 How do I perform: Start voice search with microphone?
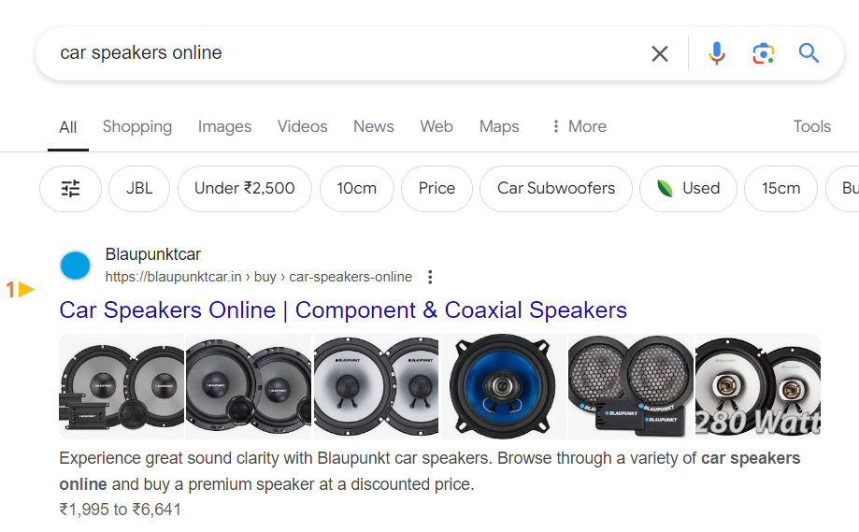click(x=717, y=53)
